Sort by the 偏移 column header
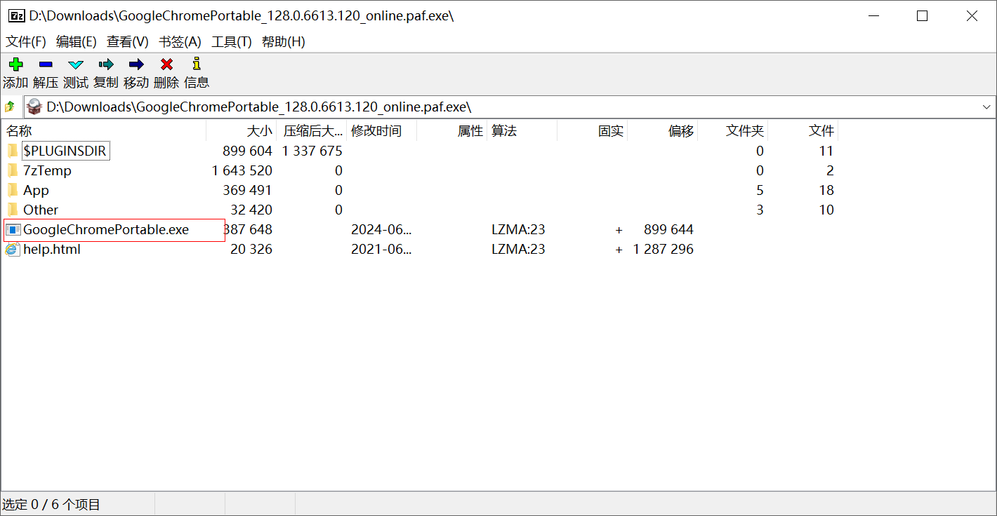The width and height of the screenshot is (997, 516). (662, 131)
